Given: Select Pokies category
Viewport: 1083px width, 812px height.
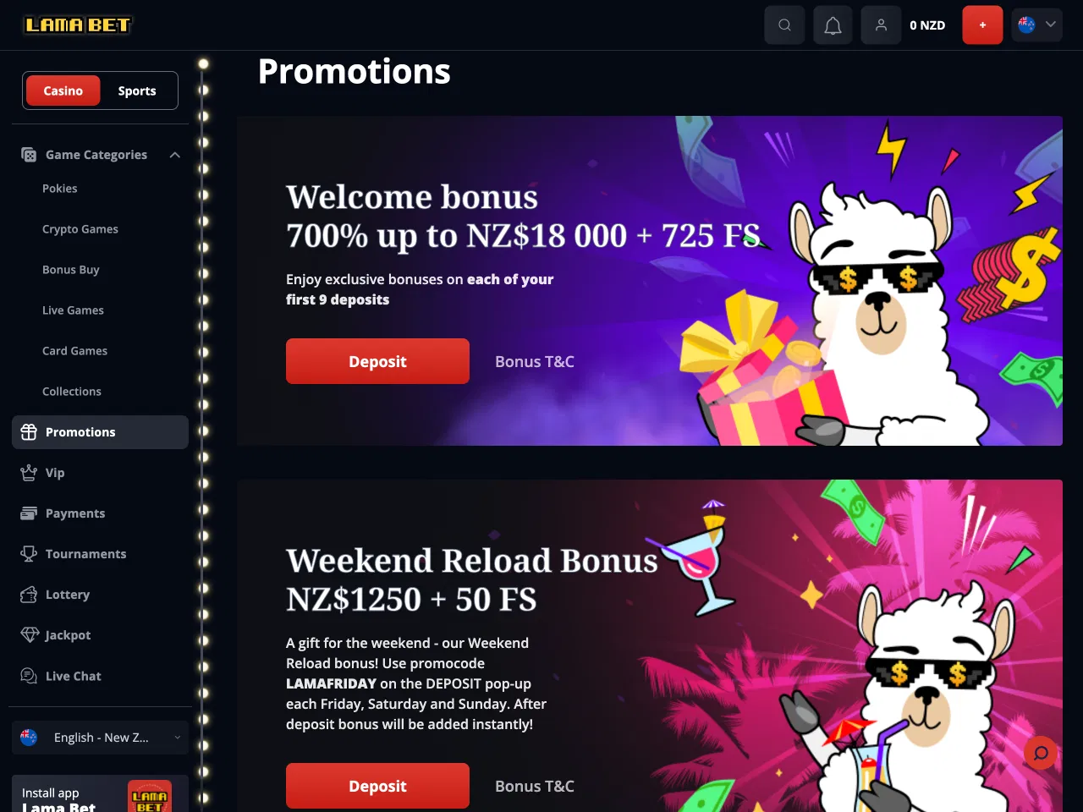Looking at the screenshot, I should pos(60,189).
